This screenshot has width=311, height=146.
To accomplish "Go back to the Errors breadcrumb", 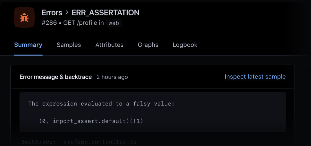I will pyautogui.click(x=52, y=13).
